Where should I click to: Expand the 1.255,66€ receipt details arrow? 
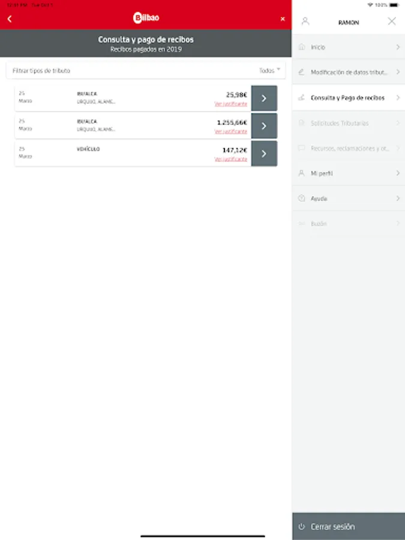[x=264, y=126]
